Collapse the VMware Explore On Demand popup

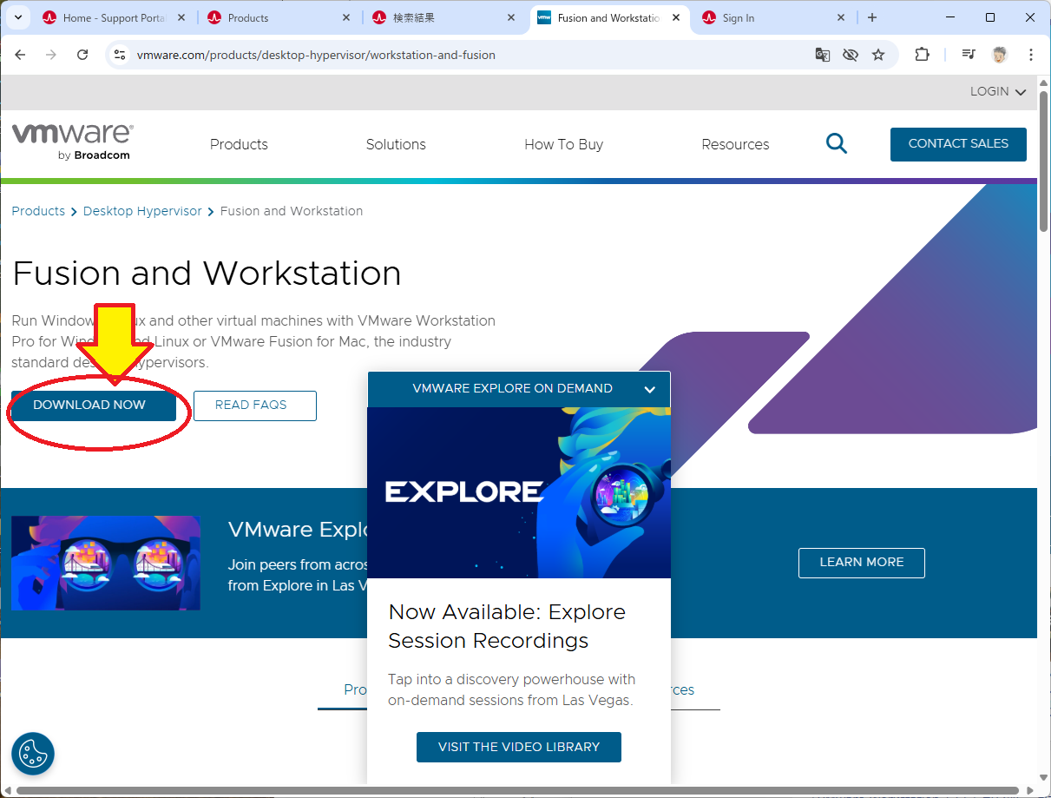click(649, 389)
